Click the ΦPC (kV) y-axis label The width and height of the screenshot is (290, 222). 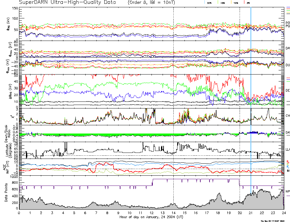[8, 24]
